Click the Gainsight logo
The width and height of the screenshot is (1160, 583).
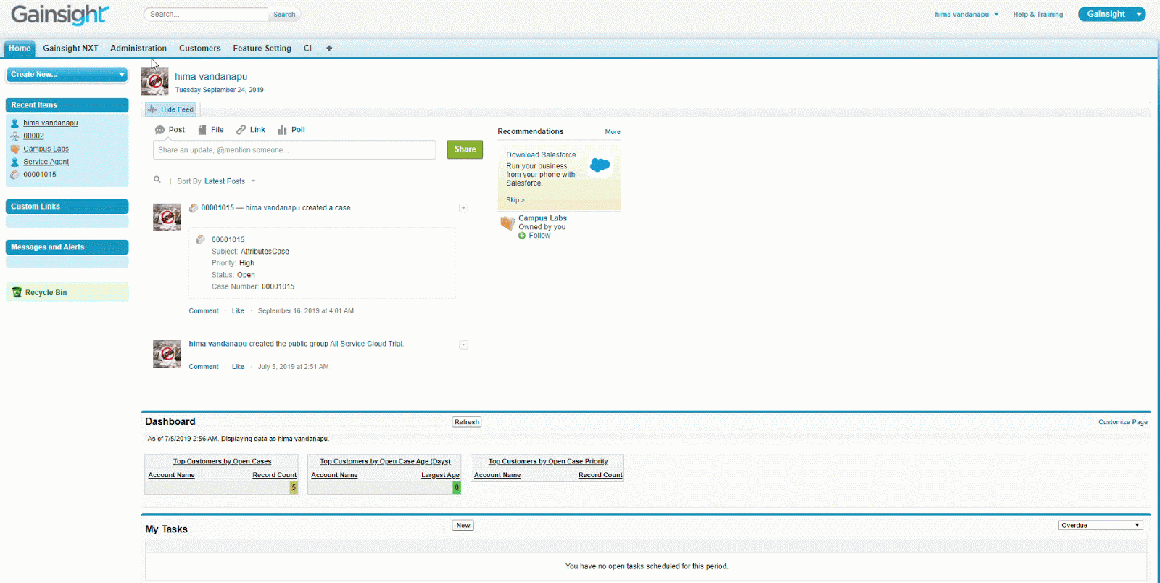60,15
